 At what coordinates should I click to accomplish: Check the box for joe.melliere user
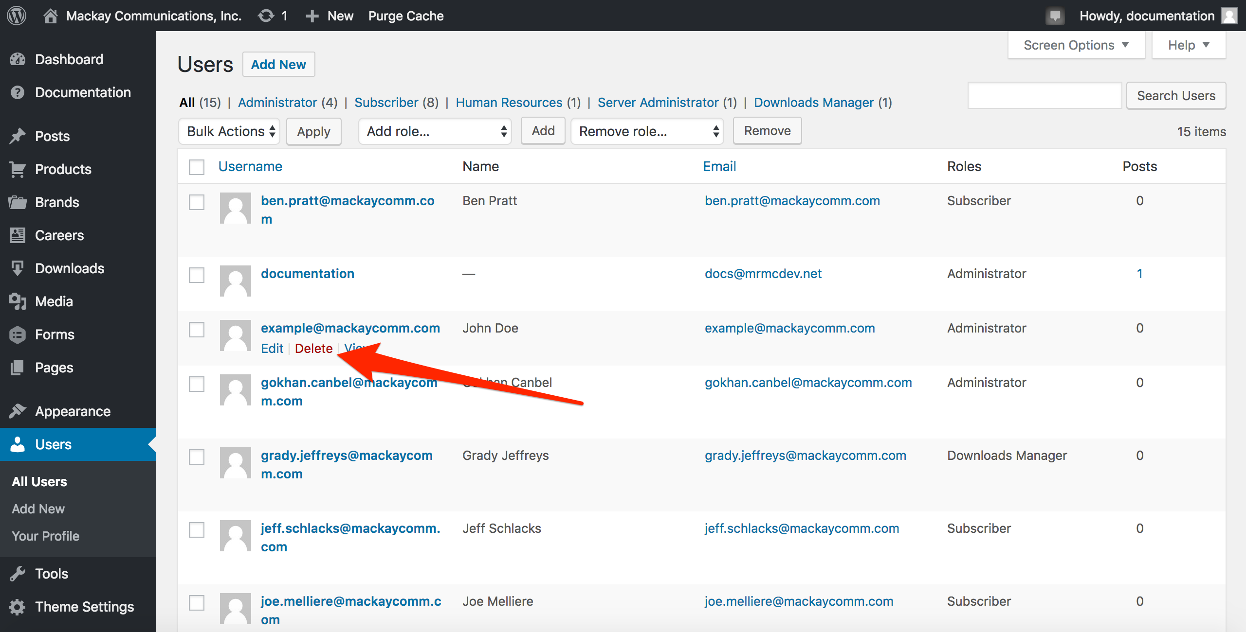[x=197, y=603]
